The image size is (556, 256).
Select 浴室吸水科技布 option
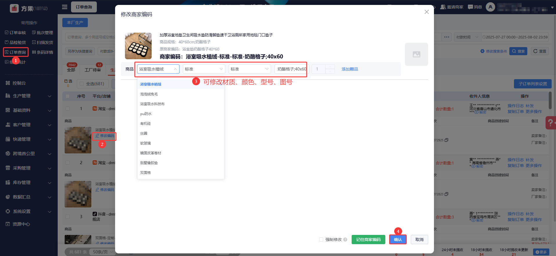pyautogui.click(x=181, y=104)
